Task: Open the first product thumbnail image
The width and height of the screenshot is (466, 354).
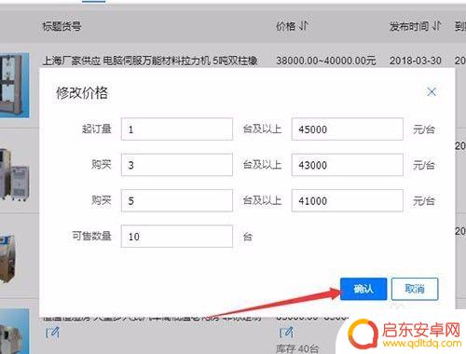Action: click(x=15, y=85)
